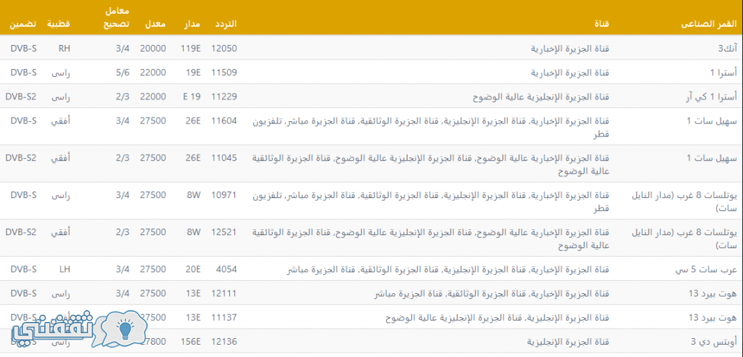Click satellite name "أسترا 1 كي آر"
743x357 pixels.
(x=713, y=97)
